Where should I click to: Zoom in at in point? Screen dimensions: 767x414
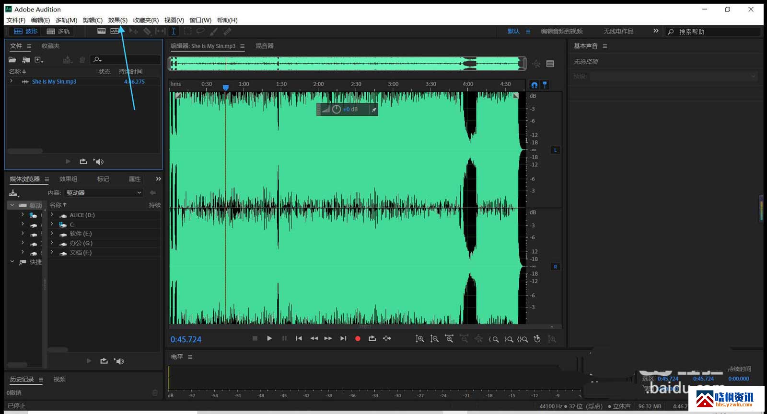[493, 339]
